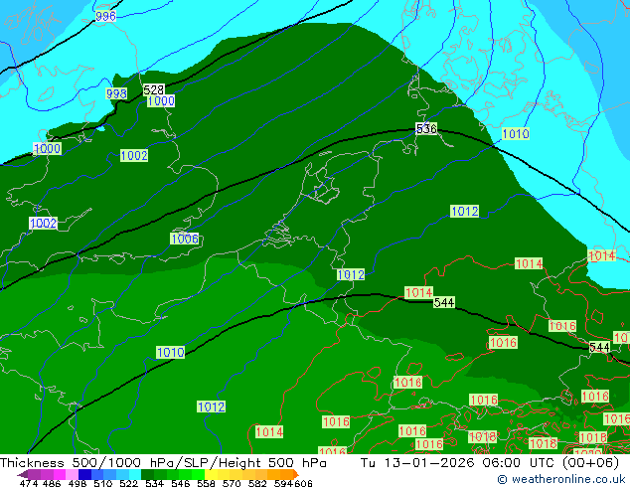Click the '474' legend value

tap(28, 483)
